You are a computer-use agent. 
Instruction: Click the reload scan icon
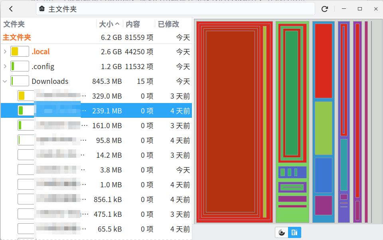click(x=325, y=9)
